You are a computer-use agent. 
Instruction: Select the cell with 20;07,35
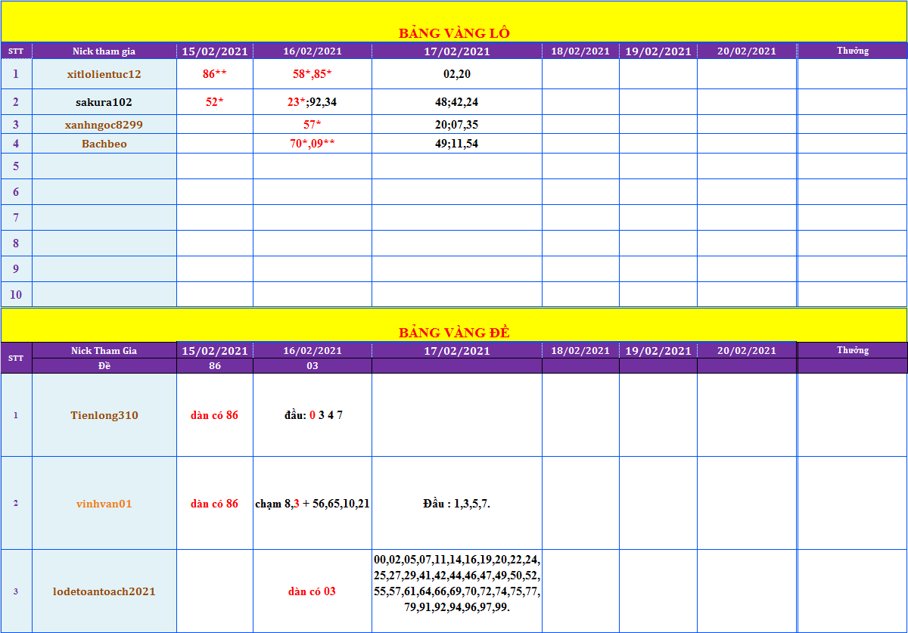pyautogui.click(x=456, y=125)
